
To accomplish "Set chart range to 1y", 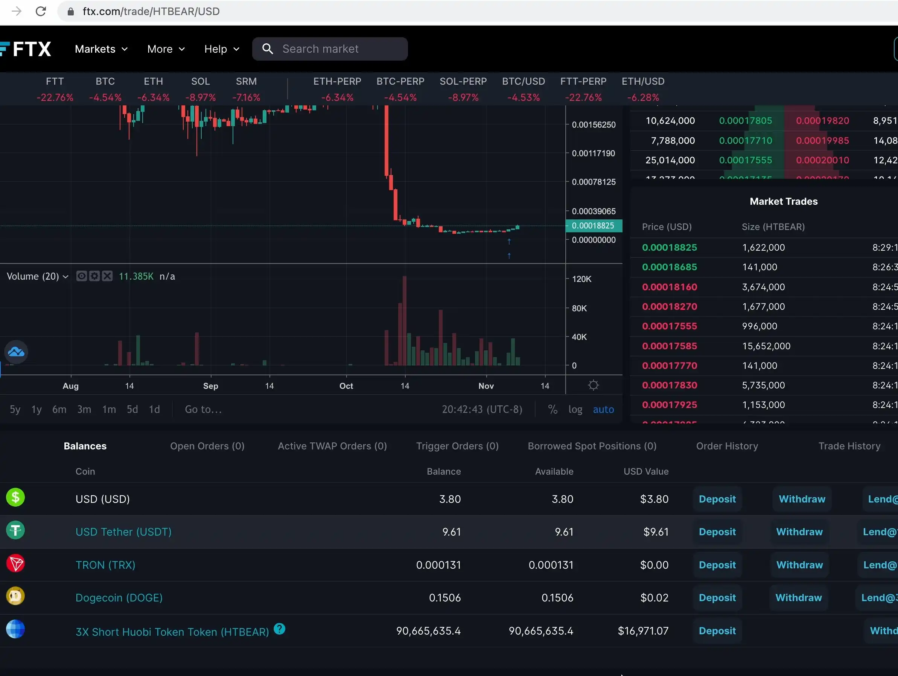I will point(37,409).
